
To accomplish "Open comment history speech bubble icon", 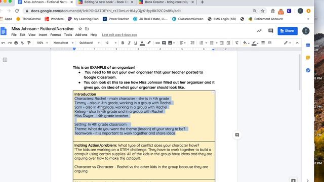I will tap(270, 31).
